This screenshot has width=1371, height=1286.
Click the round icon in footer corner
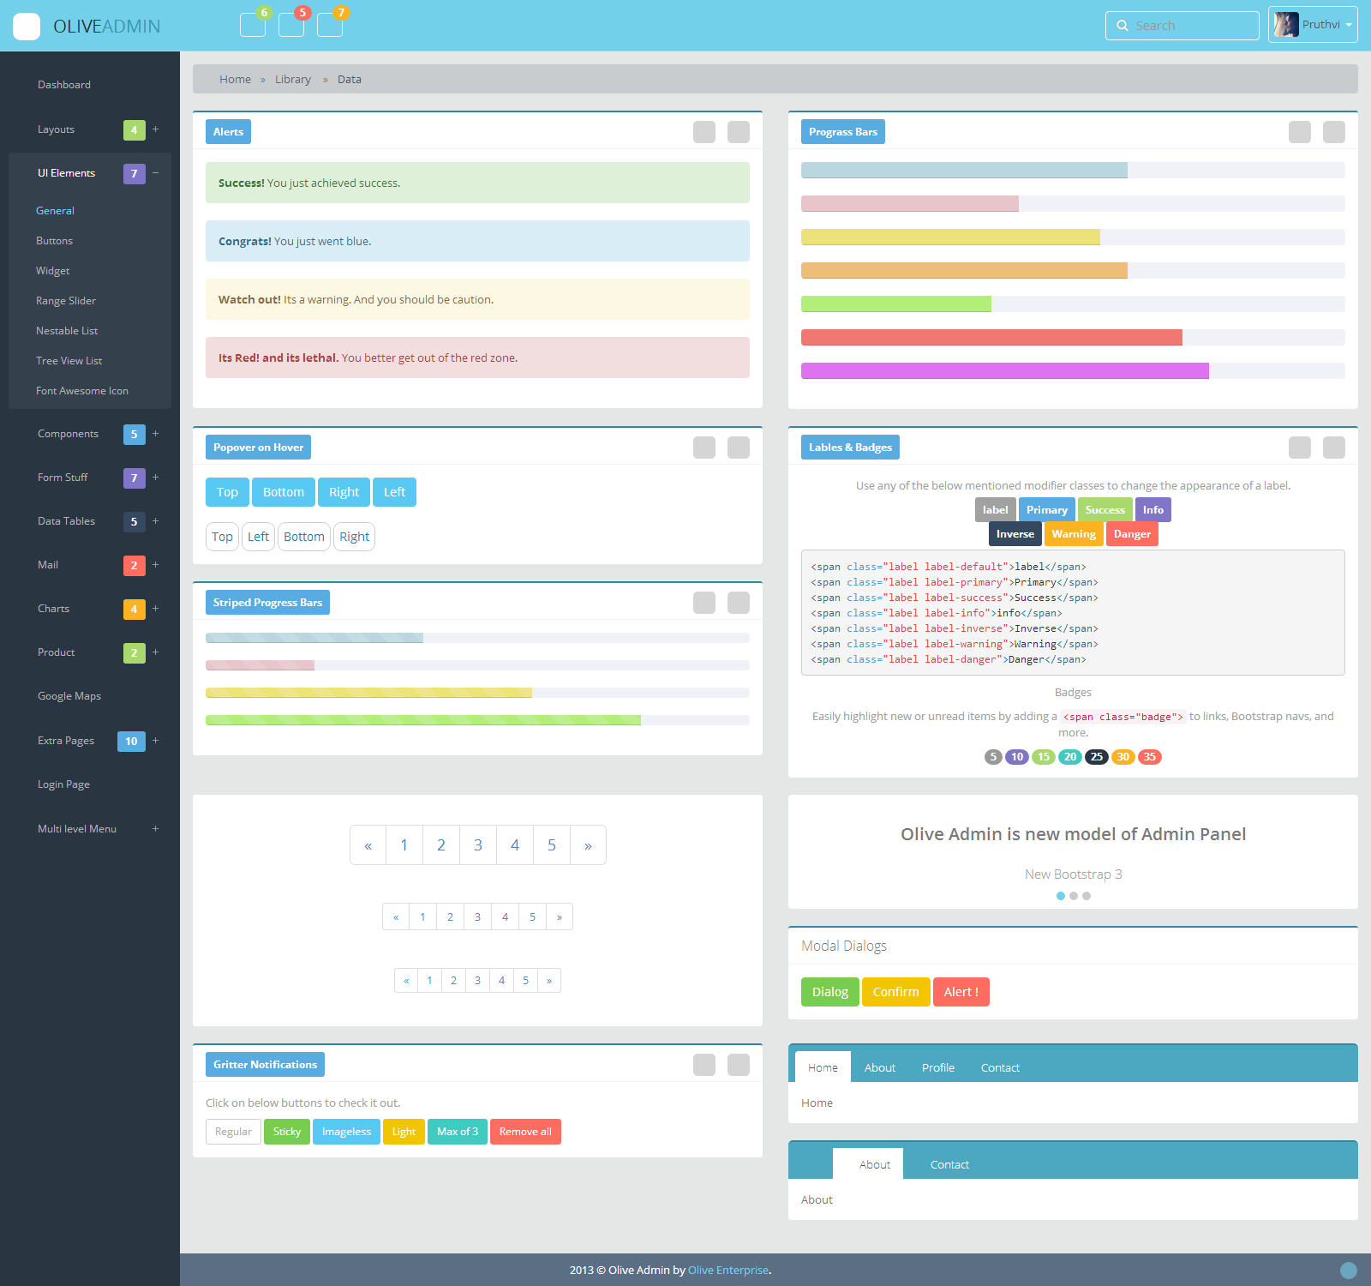(x=1349, y=1271)
